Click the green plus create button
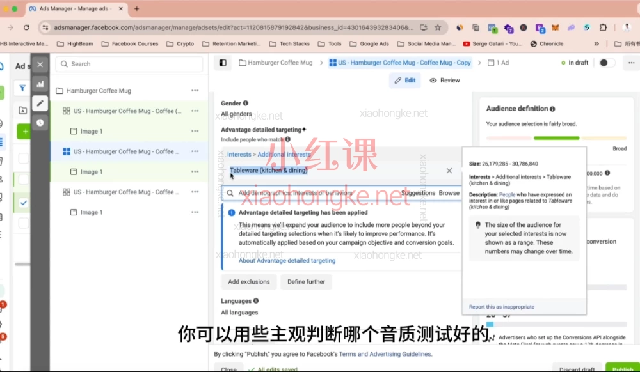The image size is (640, 372). point(24,132)
